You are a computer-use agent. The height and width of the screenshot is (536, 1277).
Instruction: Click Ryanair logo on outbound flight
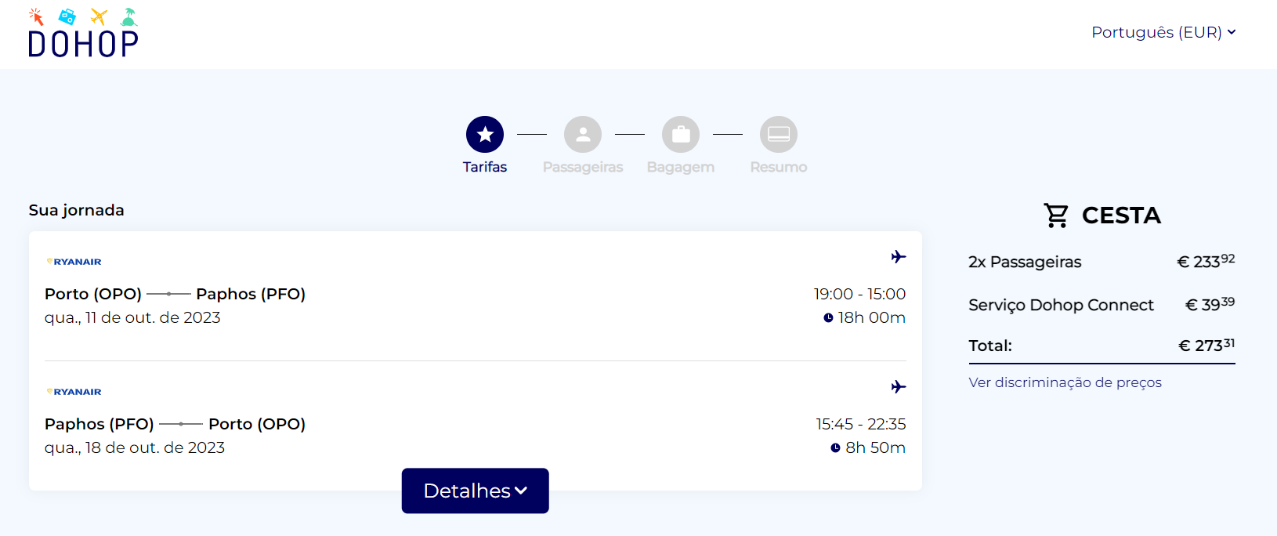74,262
